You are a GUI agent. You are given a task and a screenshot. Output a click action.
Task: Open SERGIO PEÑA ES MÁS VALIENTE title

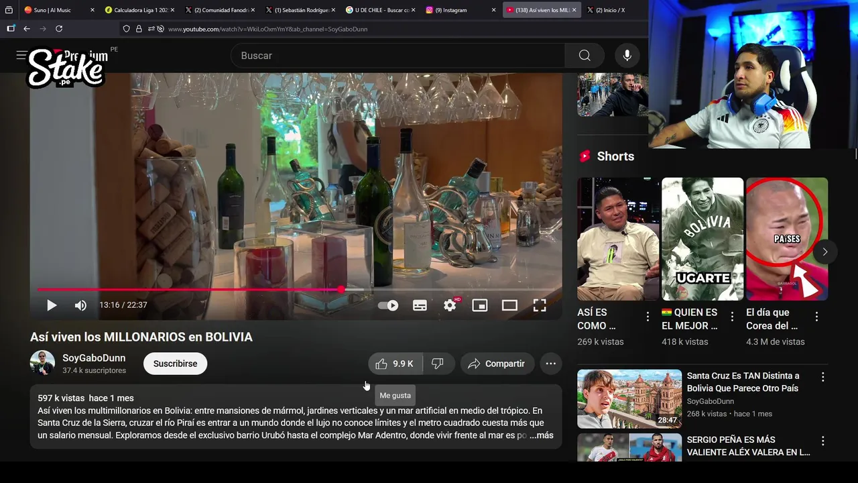point(749,446)
